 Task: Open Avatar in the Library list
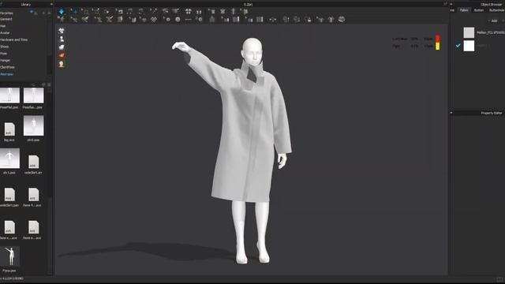click(5, 33)
